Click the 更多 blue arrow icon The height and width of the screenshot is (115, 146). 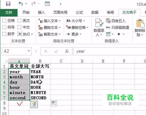click(68, 34)
